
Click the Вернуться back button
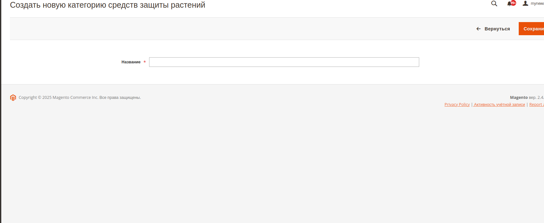point(493,29)
